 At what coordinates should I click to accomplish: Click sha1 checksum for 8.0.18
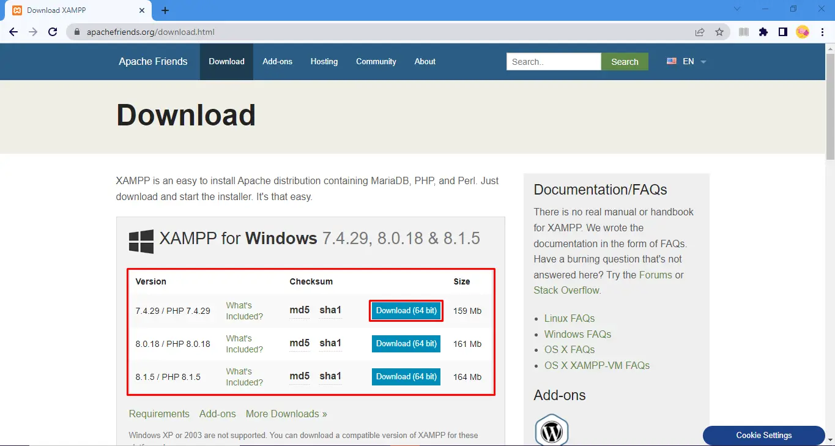[x=330, y=343]
